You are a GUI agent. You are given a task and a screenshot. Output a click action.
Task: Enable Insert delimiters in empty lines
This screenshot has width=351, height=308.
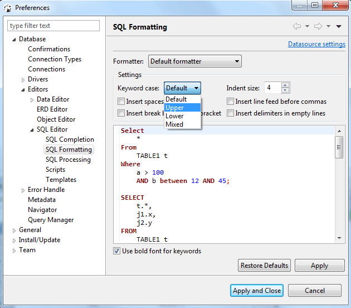(231, 113)
